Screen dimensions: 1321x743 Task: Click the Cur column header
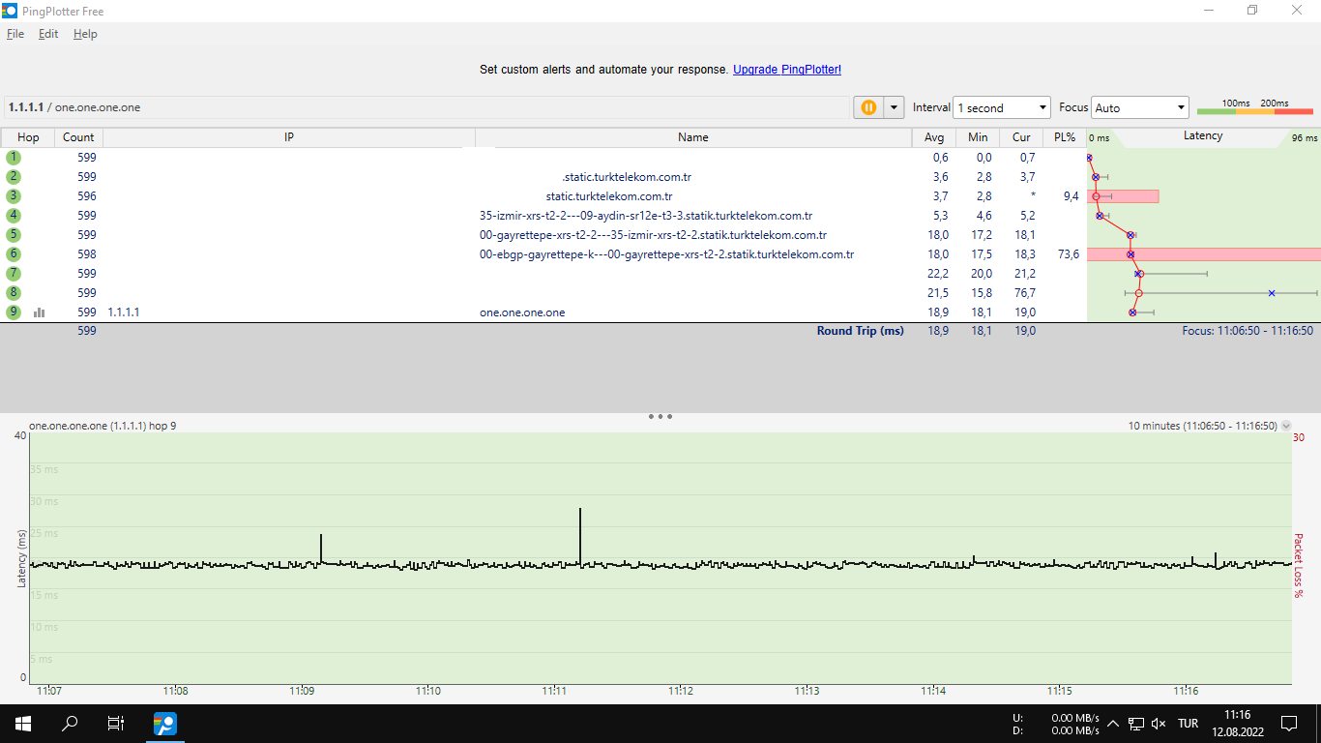[1021, 137]
